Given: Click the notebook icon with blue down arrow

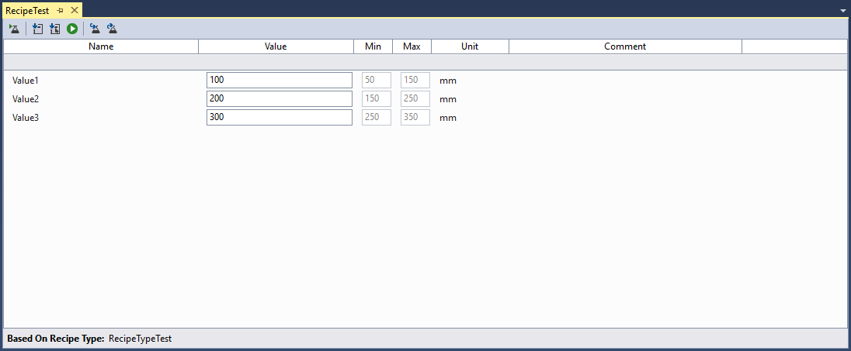Looking at the screenshot, I should [37, 29].
